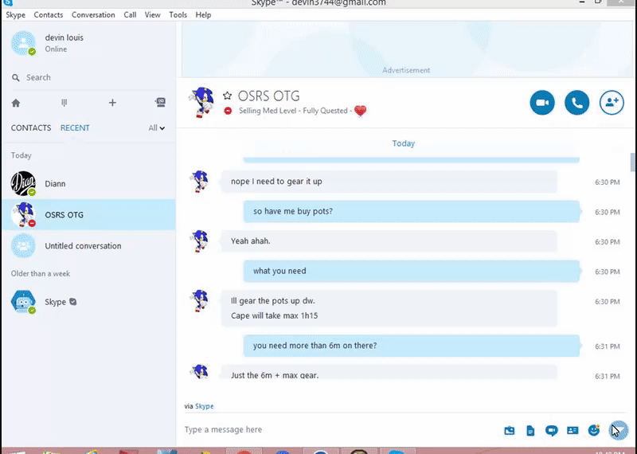Click the video message icon
This screenshot has height=454, width=637.
(x=551, y=430)
